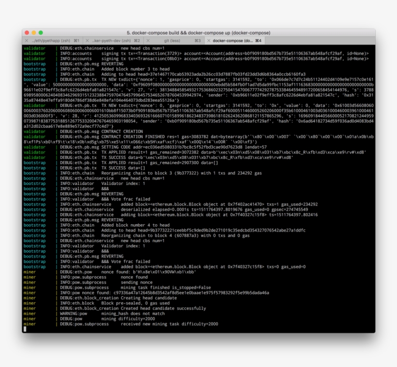Image resolution: width=397 pixels, height=367 pixels.
Task: Click the red close traffic light button
Action: coord(28,33)
